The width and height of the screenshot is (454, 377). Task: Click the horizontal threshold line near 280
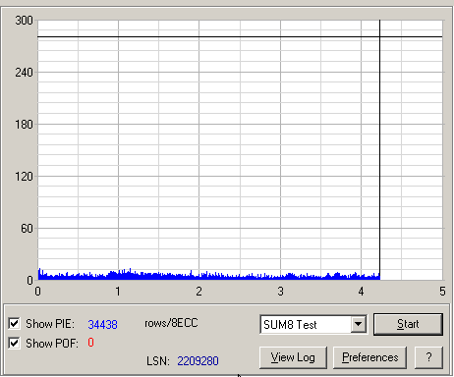[240, 37]
